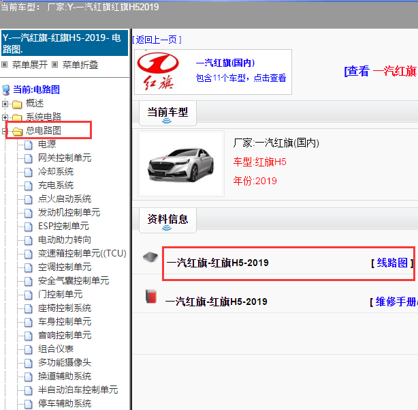This screenshot has width=418, height=410.
Task: Click the open 总电路图 folder icon
Action: click(18, 131)
